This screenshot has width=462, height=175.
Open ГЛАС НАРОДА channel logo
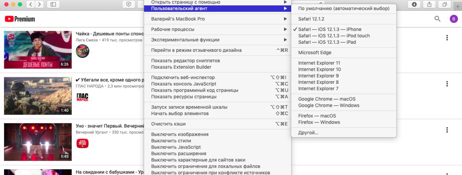point(82,97)
